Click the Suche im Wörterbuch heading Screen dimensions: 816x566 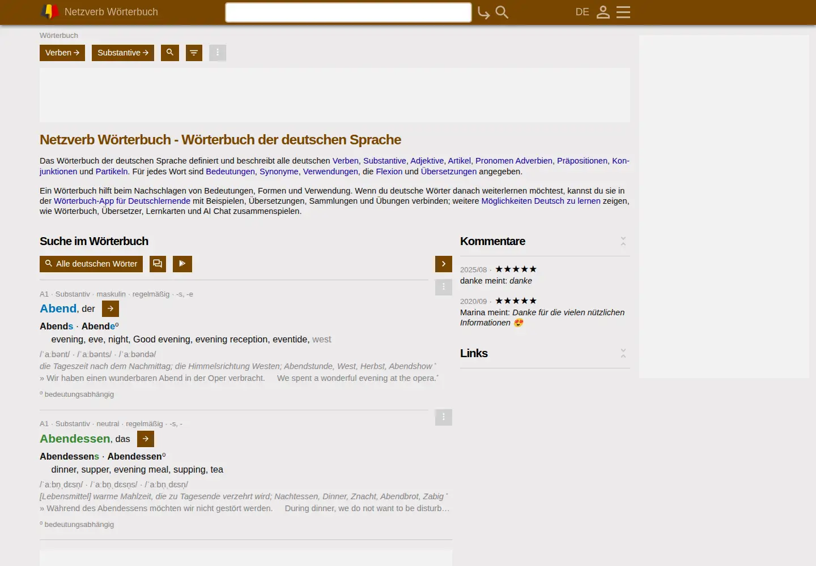(x=94, y=241)
